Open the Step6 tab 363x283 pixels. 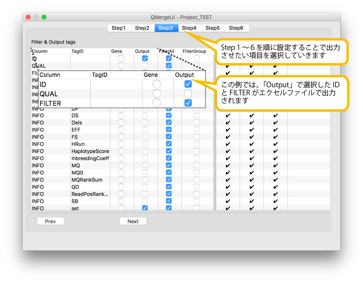236,28
